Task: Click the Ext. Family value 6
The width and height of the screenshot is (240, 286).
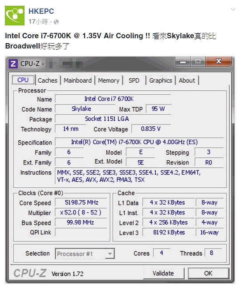Action: 69,162
